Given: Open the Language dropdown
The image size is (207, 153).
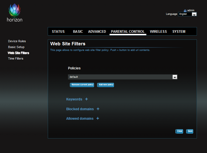Looking at the screenshot, I should pyautogui.click(x=187, y=14).
